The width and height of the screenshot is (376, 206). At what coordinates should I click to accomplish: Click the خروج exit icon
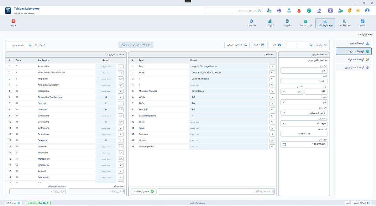pos(13,21)
